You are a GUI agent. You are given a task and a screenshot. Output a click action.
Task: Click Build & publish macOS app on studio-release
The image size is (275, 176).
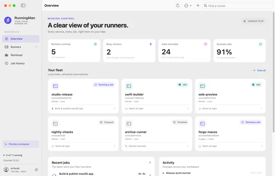point(69,109)
